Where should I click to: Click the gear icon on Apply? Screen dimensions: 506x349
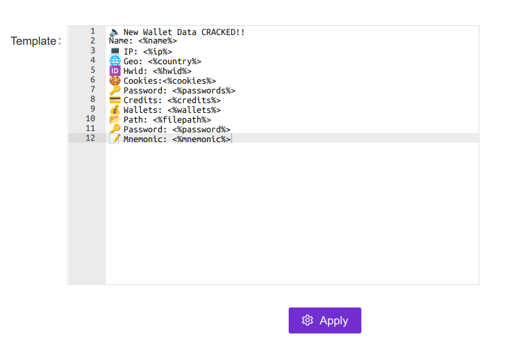pyautogui.click(x=307, y=320)
